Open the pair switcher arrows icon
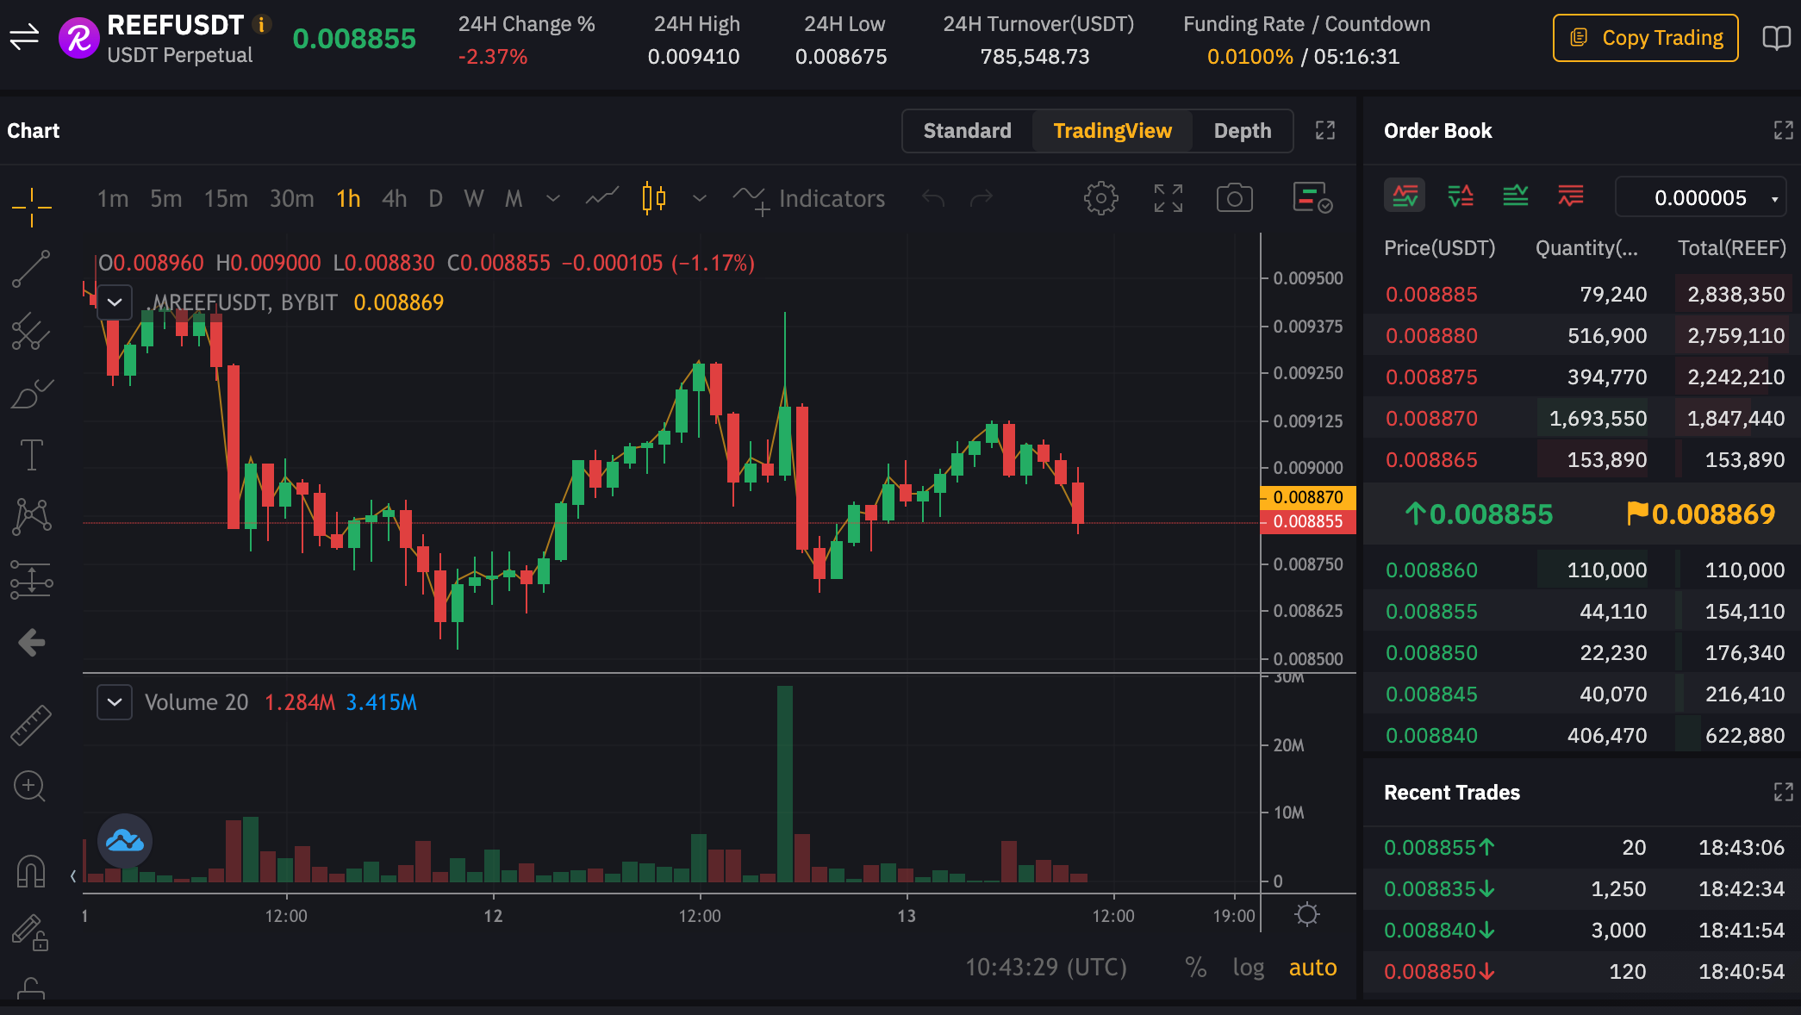Viewport: 1801px width, 1015px height. pyautogui.click(x=24, y=37)
